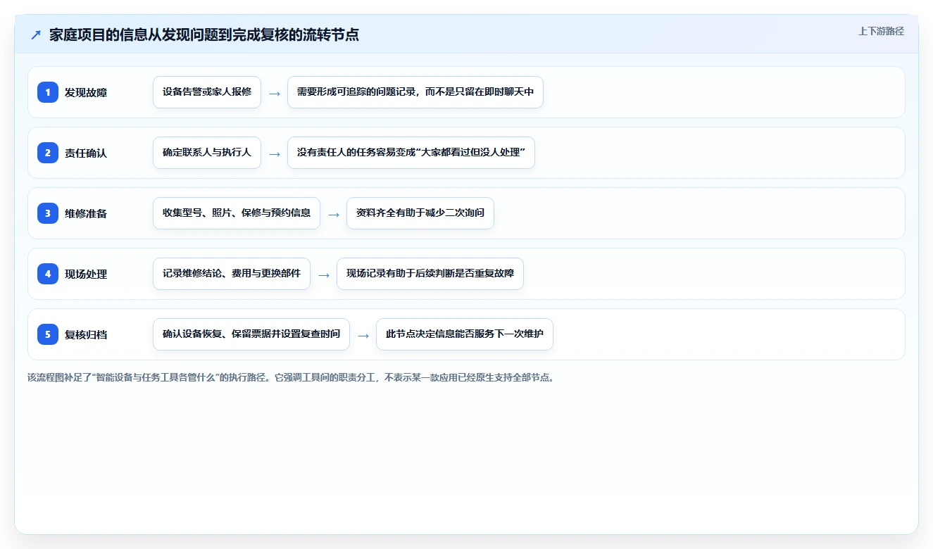The image size is (933, 549).
Task: Click the arrow in the 维修准备 row
Action: click(334, 214)
